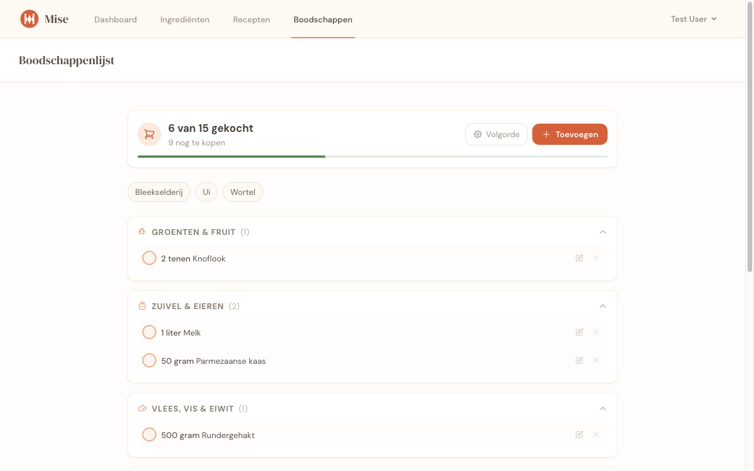Viewport: 754px width, 471px height.
Task: Open the Test User dropdown menu
Action: 693,19
